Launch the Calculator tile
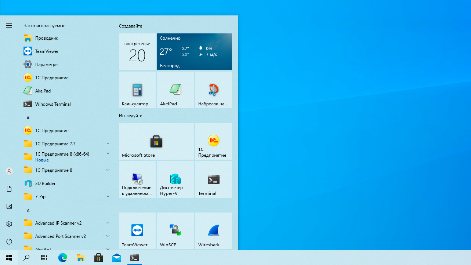Screen dimensions: 471x265 [x=137, y=90]
